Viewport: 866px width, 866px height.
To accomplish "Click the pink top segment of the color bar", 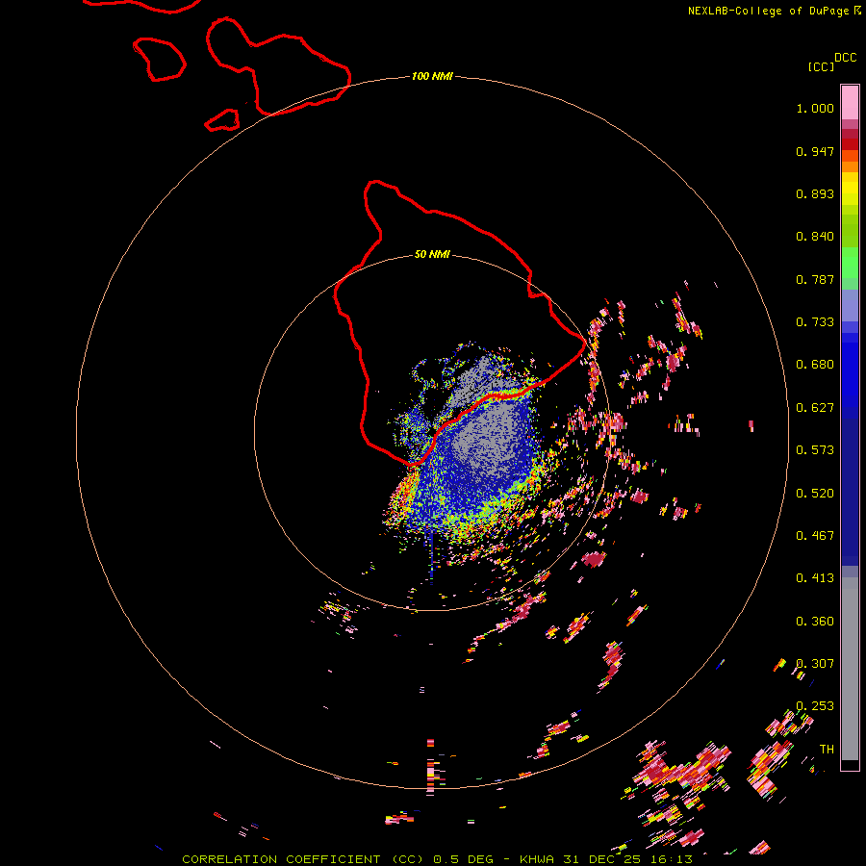I will coord(850,102).
